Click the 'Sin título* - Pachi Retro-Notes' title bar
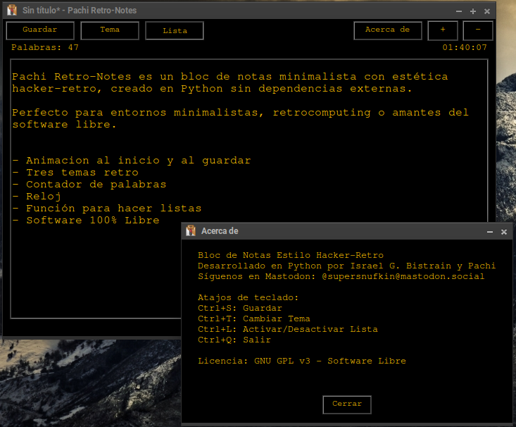The image size is (516, 427). (x=80, y=11)
